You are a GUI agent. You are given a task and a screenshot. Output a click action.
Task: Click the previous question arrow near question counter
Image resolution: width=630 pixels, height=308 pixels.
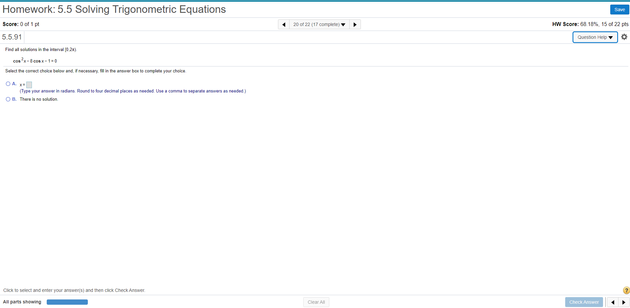tap(284, 24)
